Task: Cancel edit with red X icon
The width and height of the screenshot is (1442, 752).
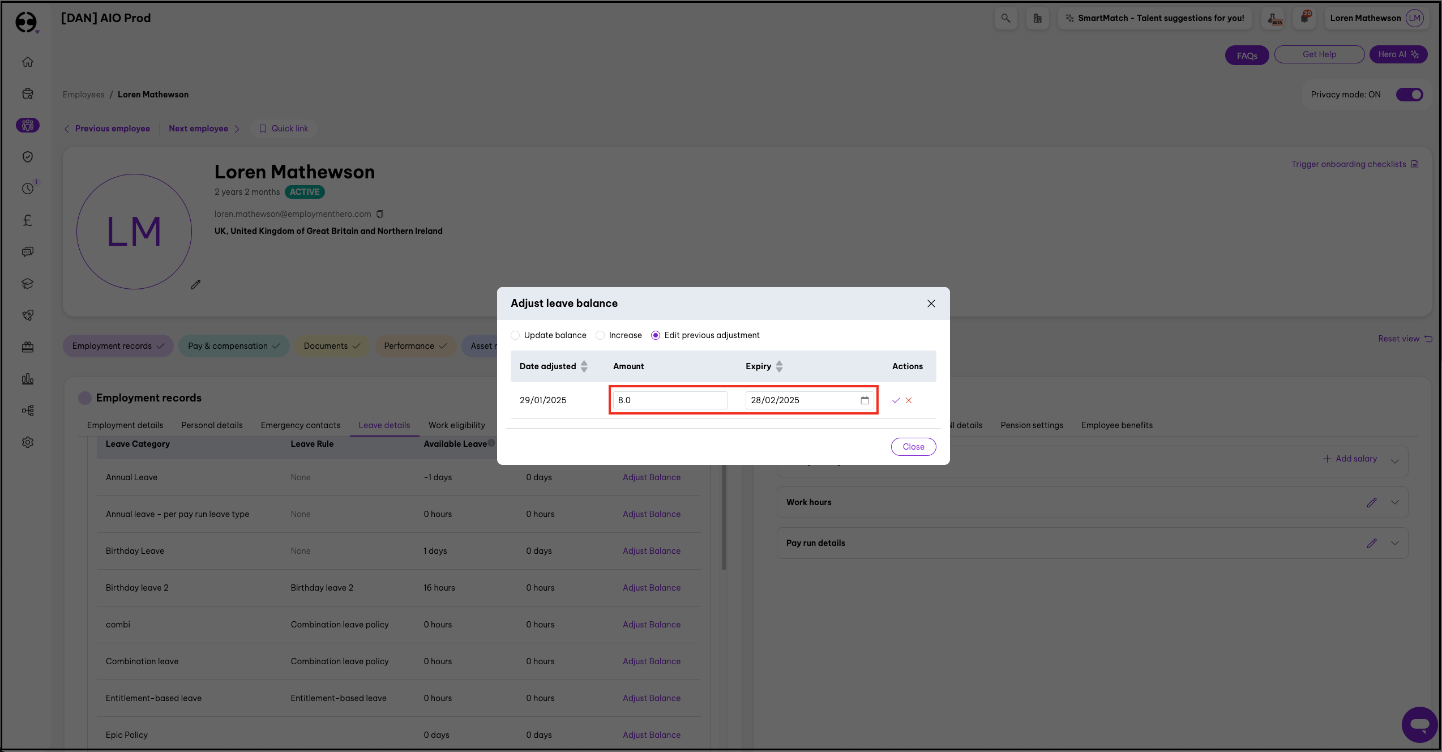Action: [909, 400]
